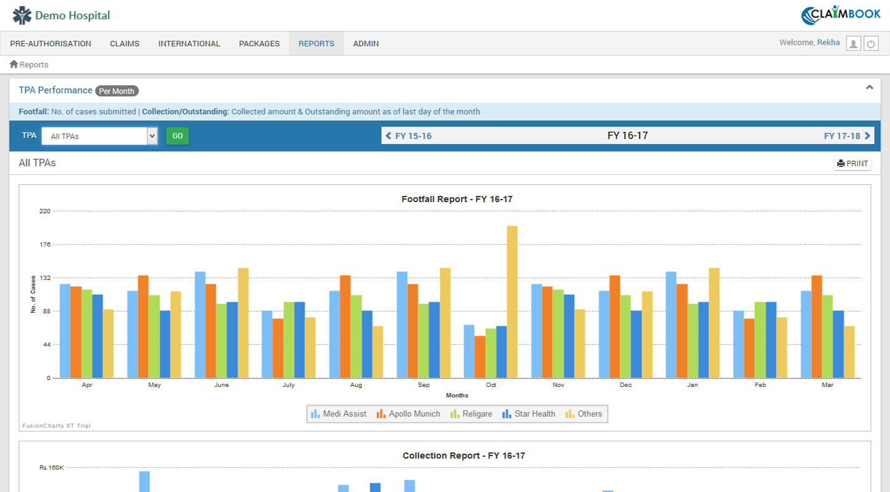
Task: Open the PRE-AUTHORISATION section
Action: click(51, 43)
